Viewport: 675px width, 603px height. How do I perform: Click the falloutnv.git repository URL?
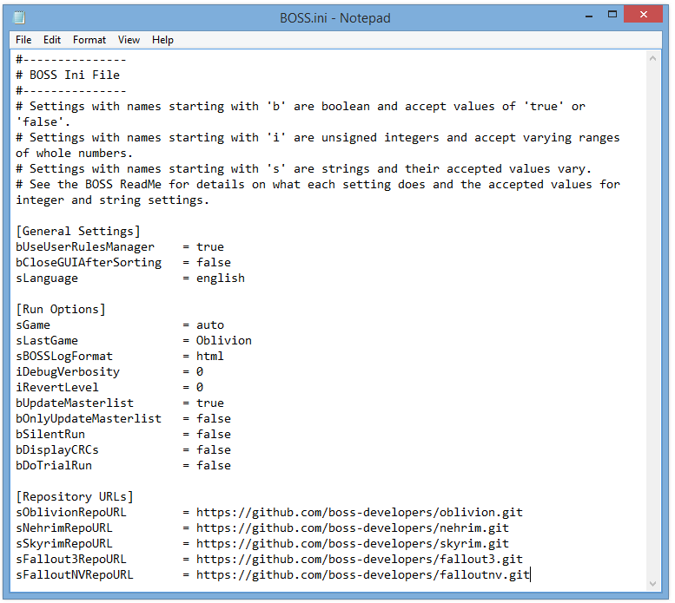pos(363,574)
